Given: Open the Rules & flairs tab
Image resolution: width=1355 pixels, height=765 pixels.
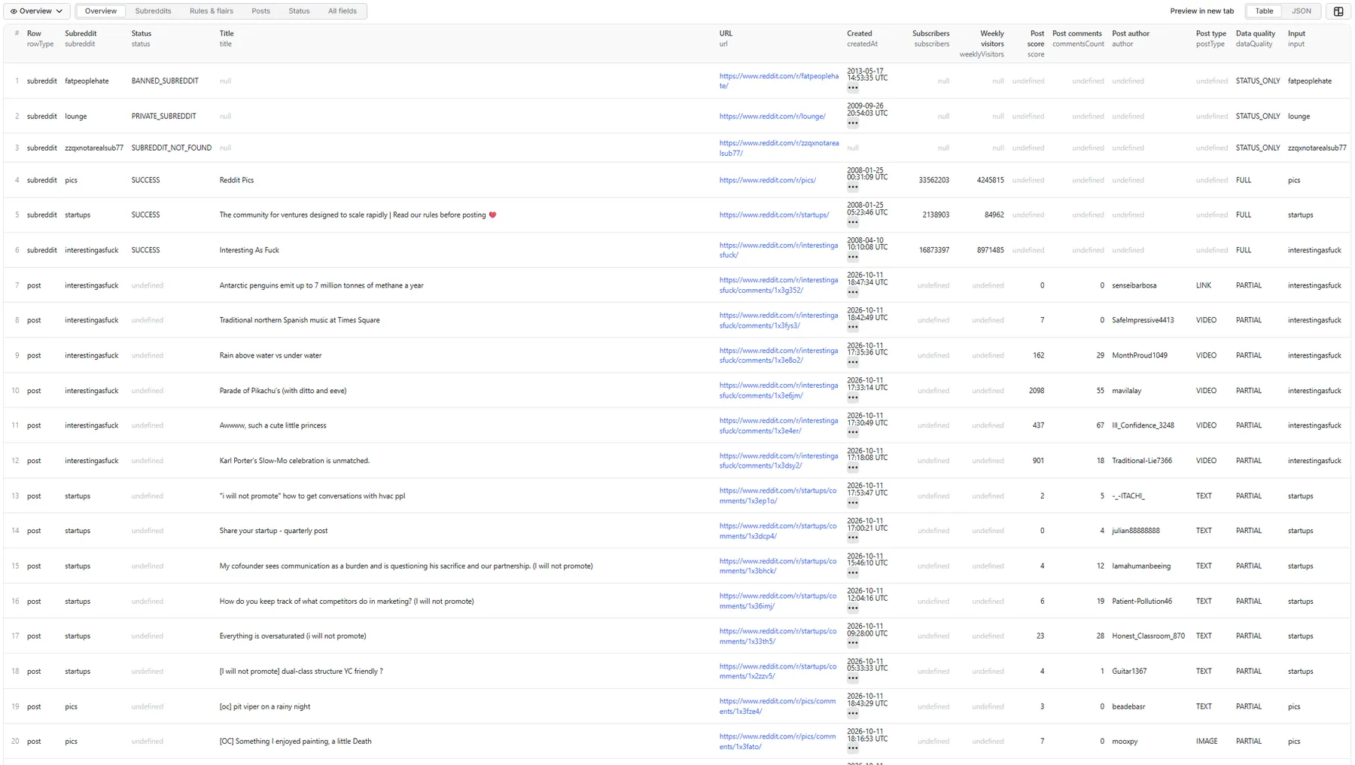Looking at the screenshot, I should tap(212, 11).
